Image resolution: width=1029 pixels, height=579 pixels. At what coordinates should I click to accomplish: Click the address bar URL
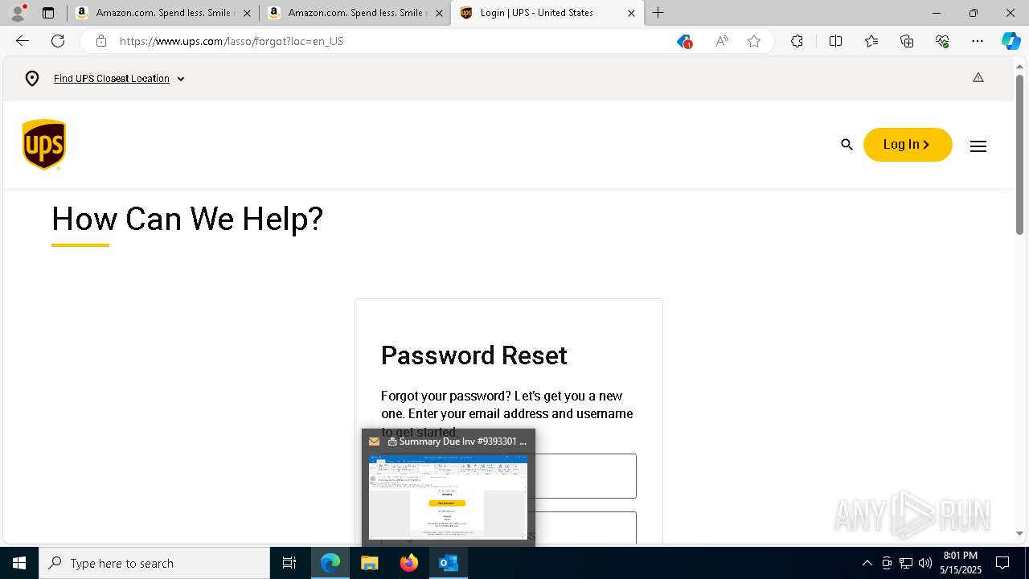(x=232, y=41)
